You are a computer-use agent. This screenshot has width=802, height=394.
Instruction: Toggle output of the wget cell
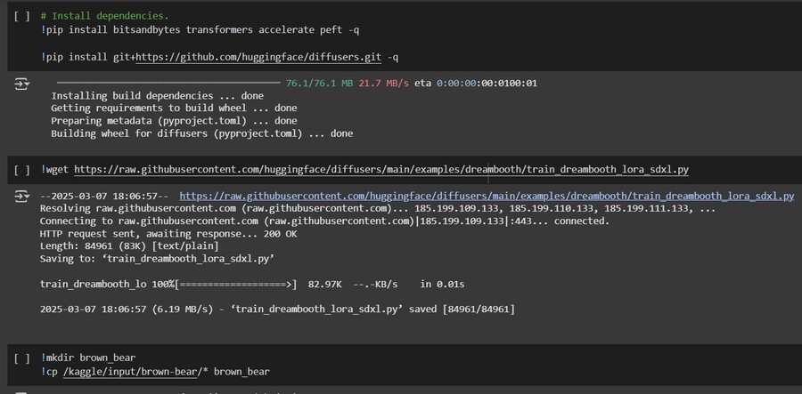pyautogui.click(x=22, y=197)
